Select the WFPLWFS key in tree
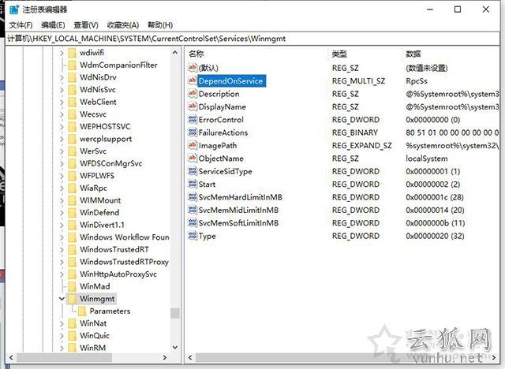Screen dimensions: 505x369 97,176
